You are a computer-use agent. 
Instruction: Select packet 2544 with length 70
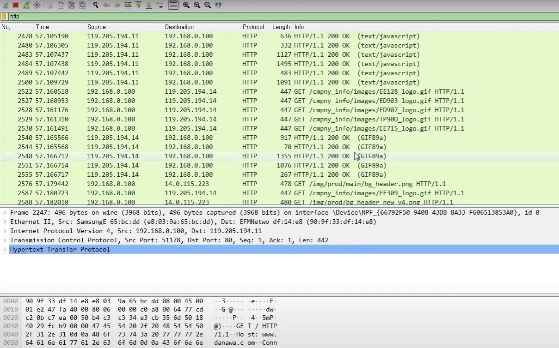279,147
